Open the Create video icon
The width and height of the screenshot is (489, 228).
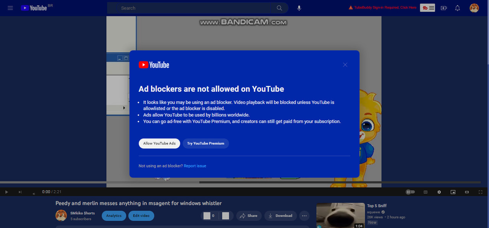(444, 8)
